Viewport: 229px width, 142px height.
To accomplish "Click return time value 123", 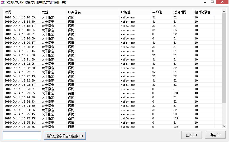I will coord(176,127).
